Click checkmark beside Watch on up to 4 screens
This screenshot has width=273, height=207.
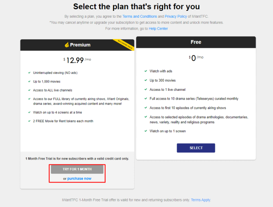point(29,112)
